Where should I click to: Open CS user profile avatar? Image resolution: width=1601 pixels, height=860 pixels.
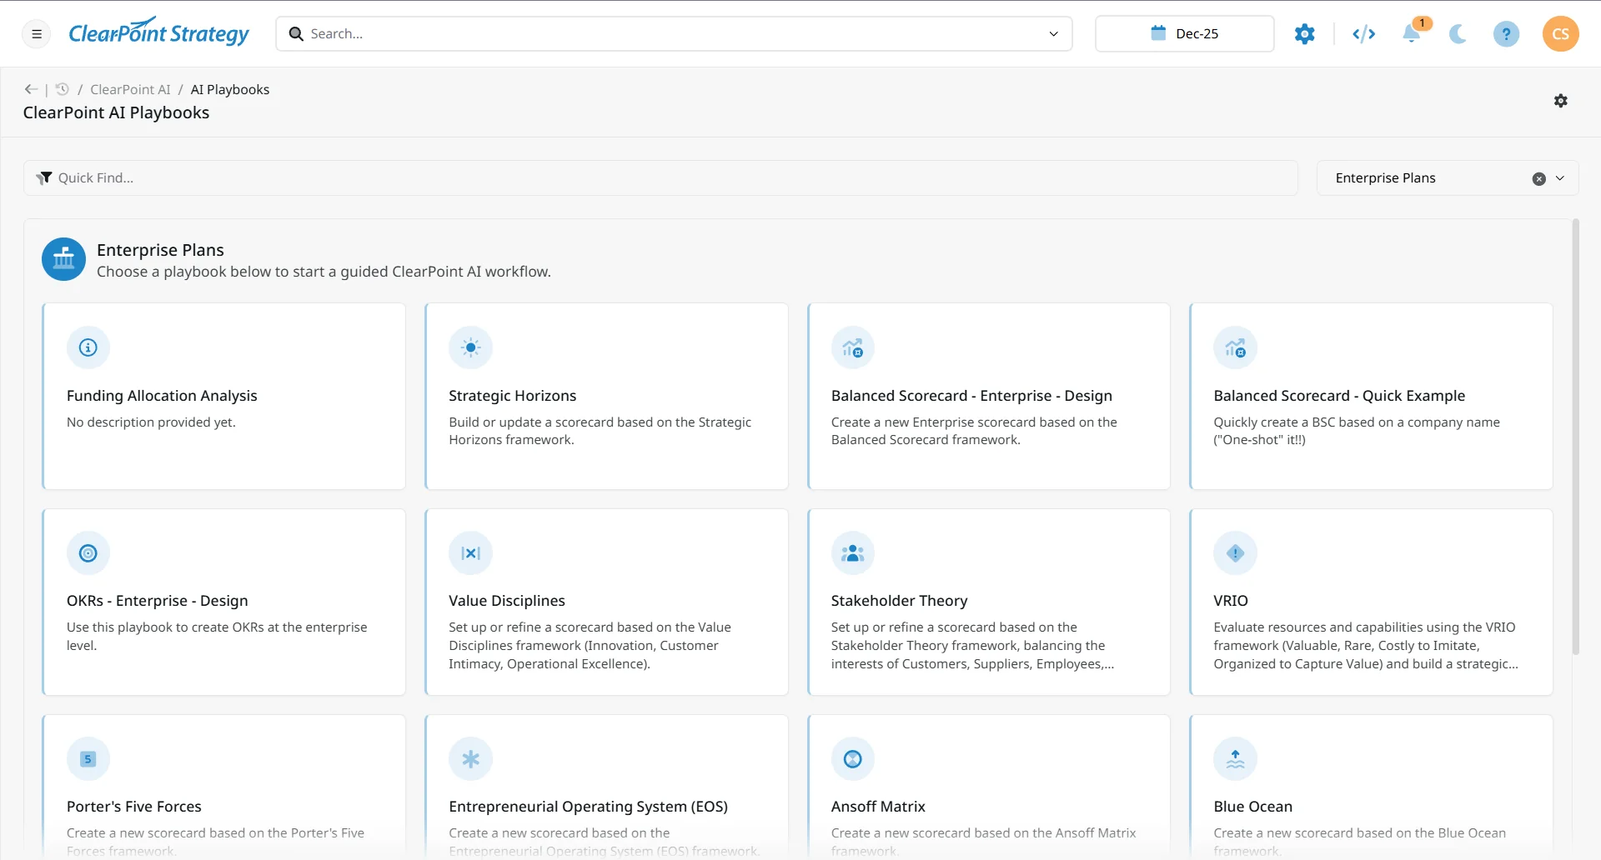click(x=1560, y=34)
